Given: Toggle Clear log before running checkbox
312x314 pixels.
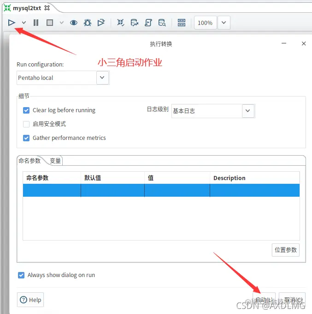Looking at the screenshot, I should coord(26,110).
